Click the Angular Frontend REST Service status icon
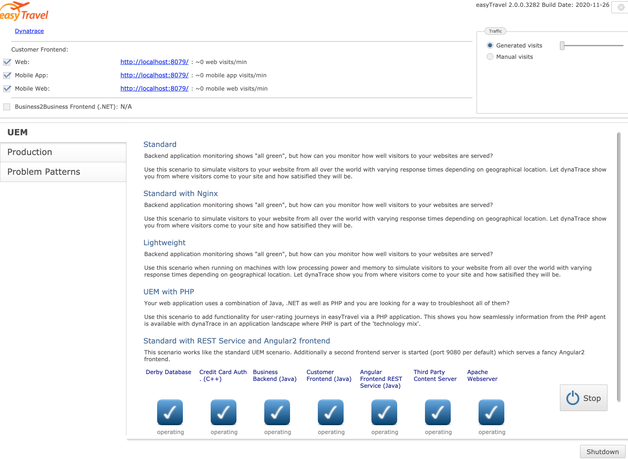Image resolution: width=628 pixels, height=459 pixels. (x=384, y=412)
